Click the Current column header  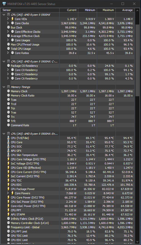69,10
